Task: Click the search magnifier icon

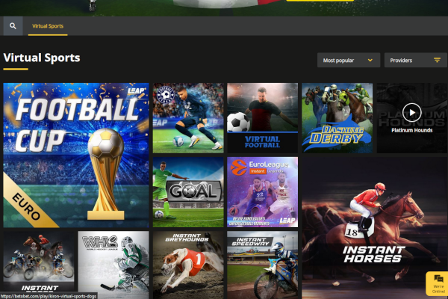Action: 13,26
